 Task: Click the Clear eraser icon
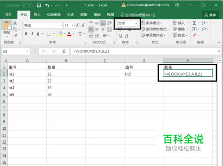[x=194, y=35]
